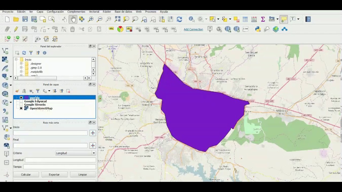Select the Pan Map hand tool
342x192 pixels.
click(x=73, y=19)
